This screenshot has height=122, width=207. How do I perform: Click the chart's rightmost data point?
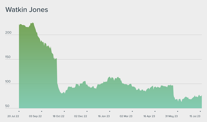tap(201, 95)
